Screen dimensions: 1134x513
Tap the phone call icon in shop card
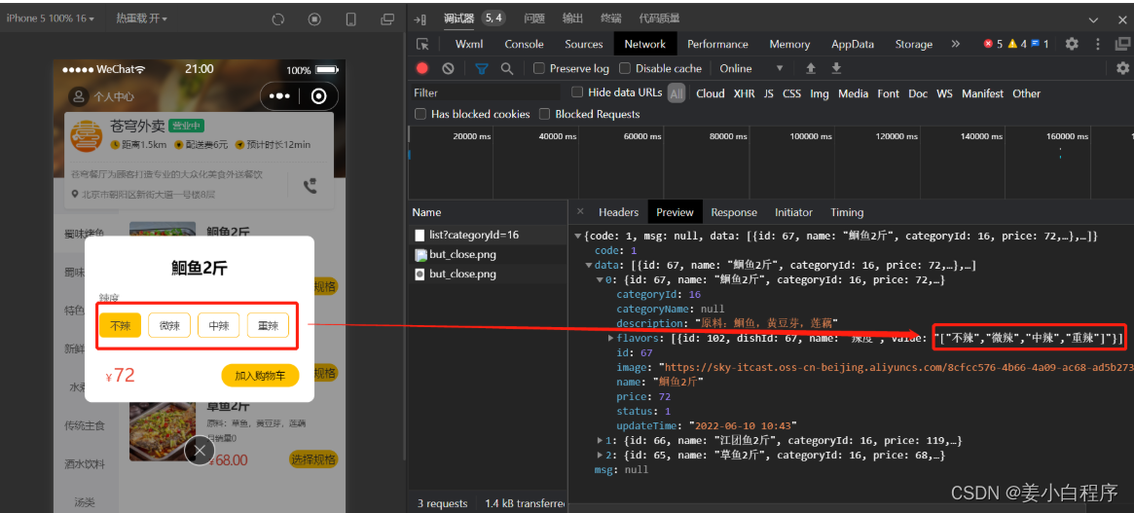[x=311, y=187]
